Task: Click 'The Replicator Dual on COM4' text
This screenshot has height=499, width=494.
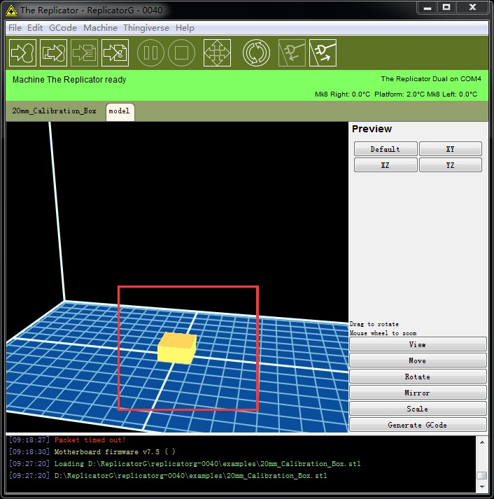Action: point(431,79)
